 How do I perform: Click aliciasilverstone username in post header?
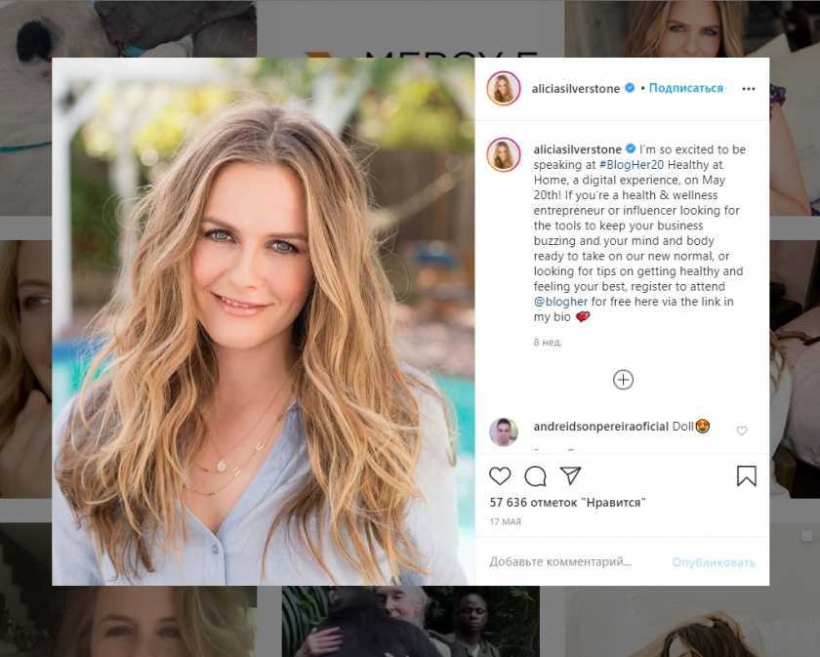[575, 89]
